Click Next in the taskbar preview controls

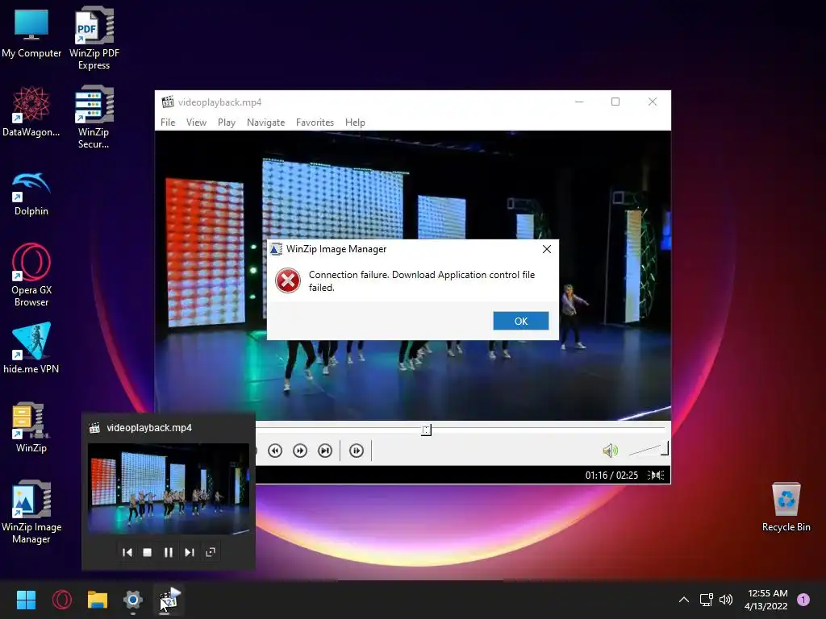point(190,552)
